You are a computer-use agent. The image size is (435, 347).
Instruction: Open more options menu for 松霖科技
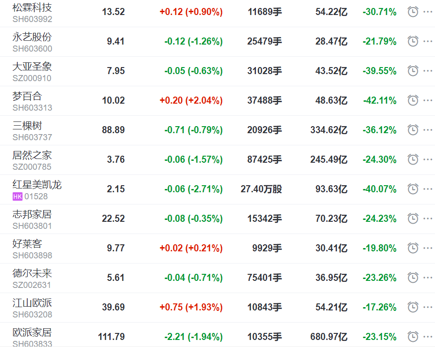[x=428, y=12]
